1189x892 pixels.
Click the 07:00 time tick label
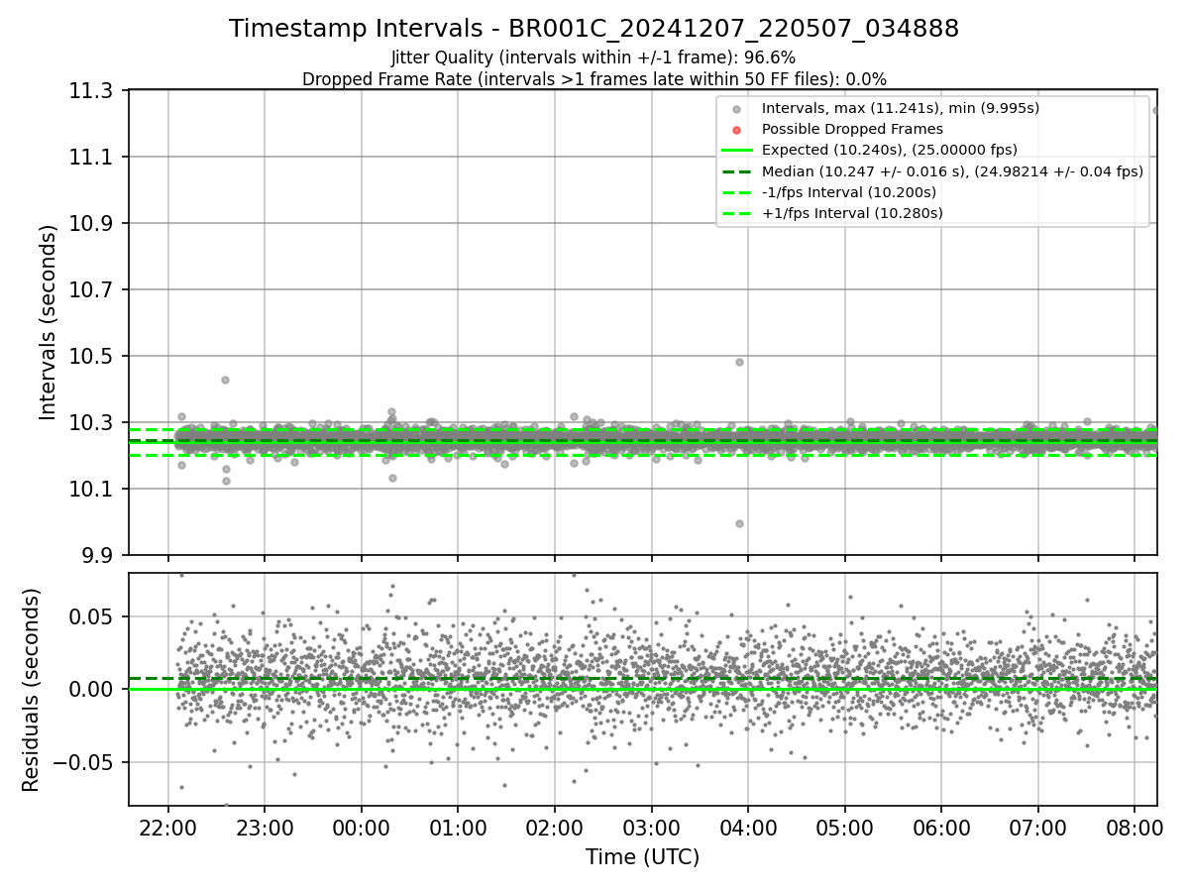1037,828
